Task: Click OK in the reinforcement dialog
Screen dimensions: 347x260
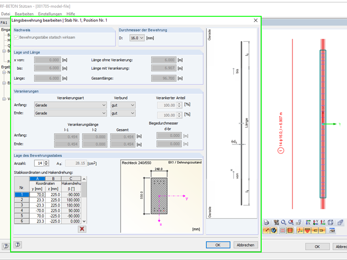Action: coord(218,245)
